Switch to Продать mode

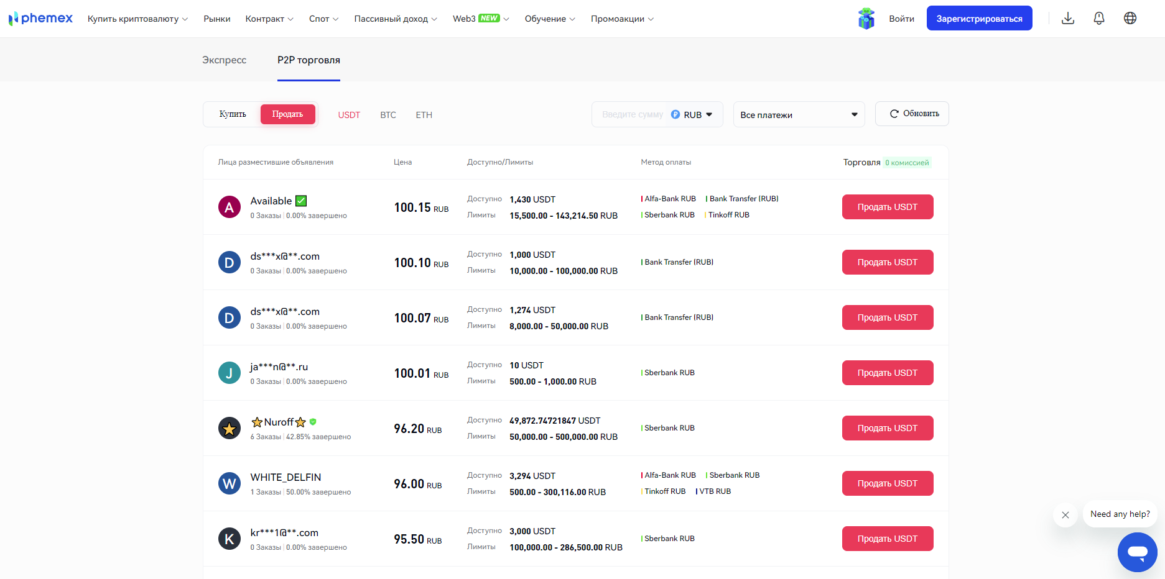pyautogui.click(x=287, y=114)
